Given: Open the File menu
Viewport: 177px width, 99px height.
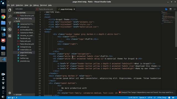Looking at the screenshot, I should pyautogui.click(x=9, y=5).
